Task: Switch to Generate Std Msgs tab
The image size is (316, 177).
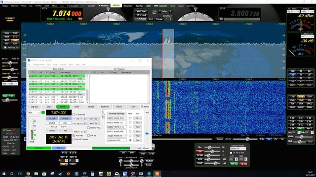Action: point(117,114)
